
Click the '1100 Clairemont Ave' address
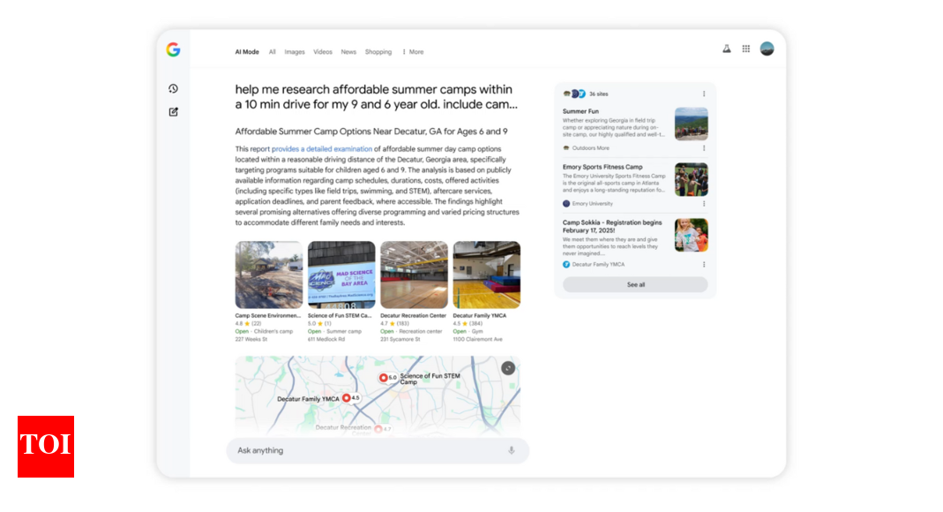477,339
